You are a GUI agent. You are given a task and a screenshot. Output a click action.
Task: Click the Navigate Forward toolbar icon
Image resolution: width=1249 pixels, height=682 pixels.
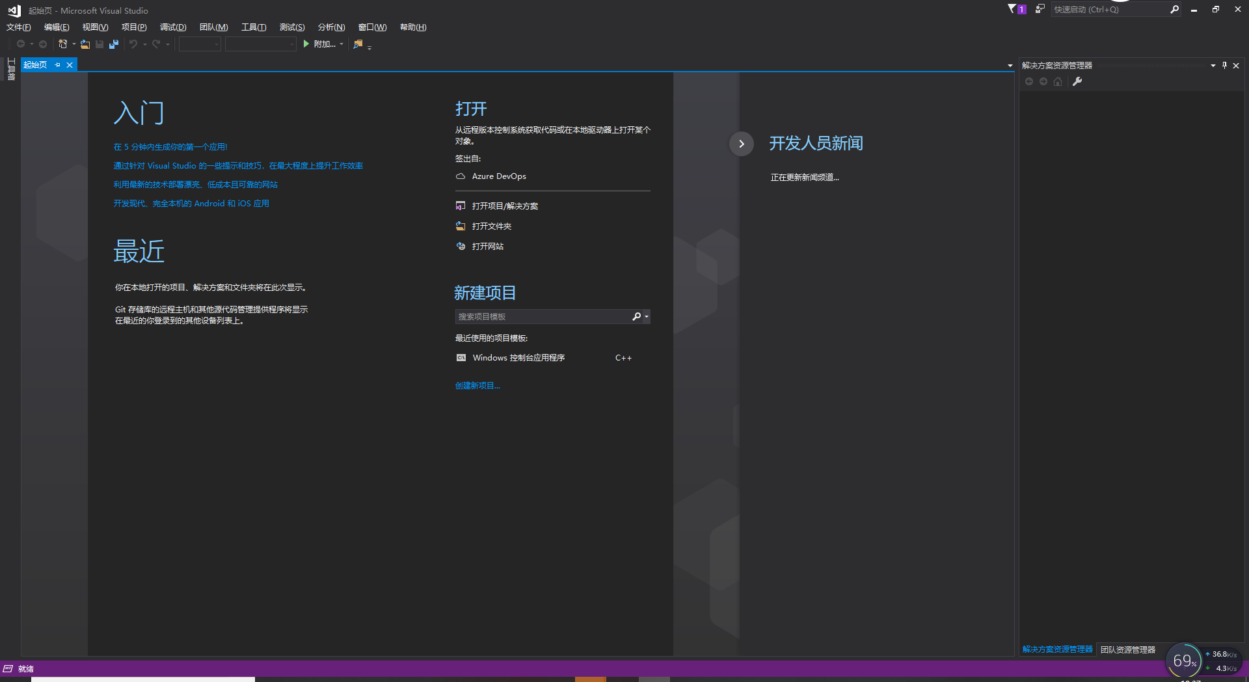click(43, 44)
